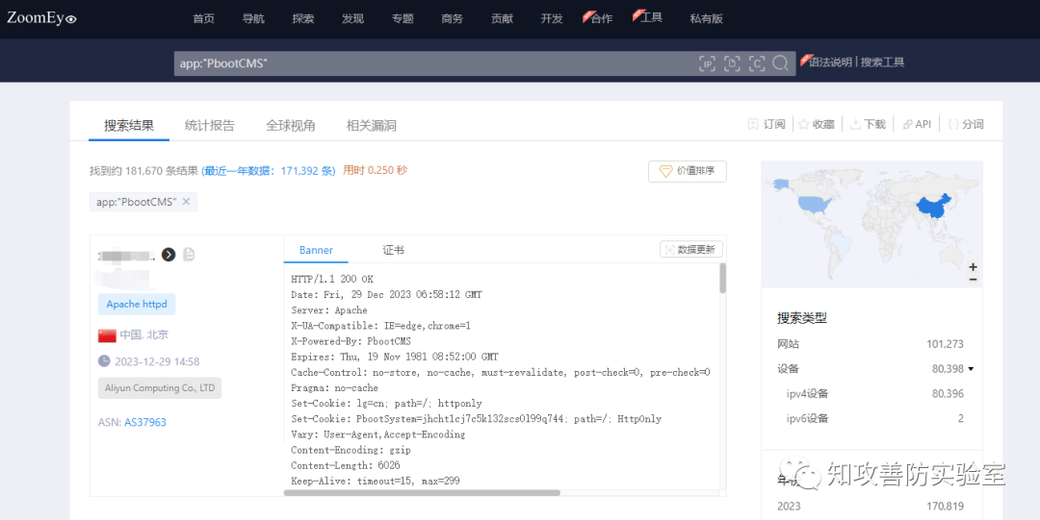Remove the app:"PbootCMS" filter tag
The width and height of the screenshot is (1040, 520).
click(x=187, y=202)
